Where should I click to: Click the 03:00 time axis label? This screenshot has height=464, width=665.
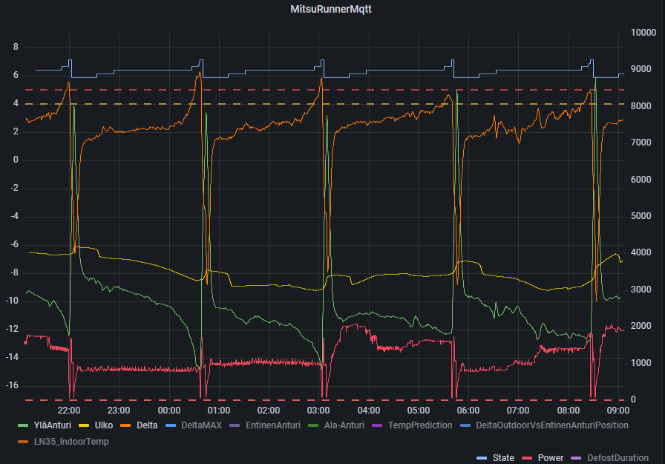click(318, 410)
